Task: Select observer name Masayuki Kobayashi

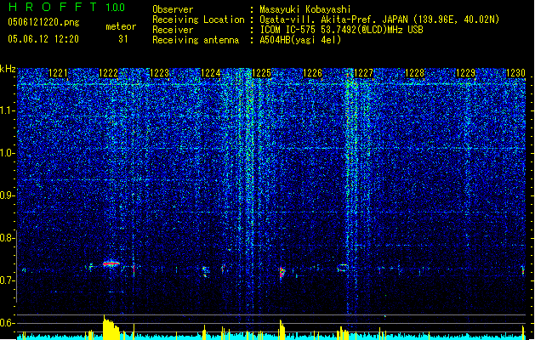Action: point(305,9)
